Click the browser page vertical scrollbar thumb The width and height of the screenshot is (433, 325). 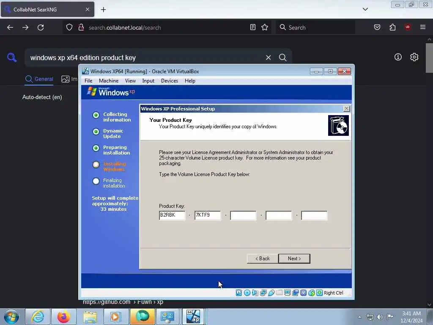click(429, 58)
